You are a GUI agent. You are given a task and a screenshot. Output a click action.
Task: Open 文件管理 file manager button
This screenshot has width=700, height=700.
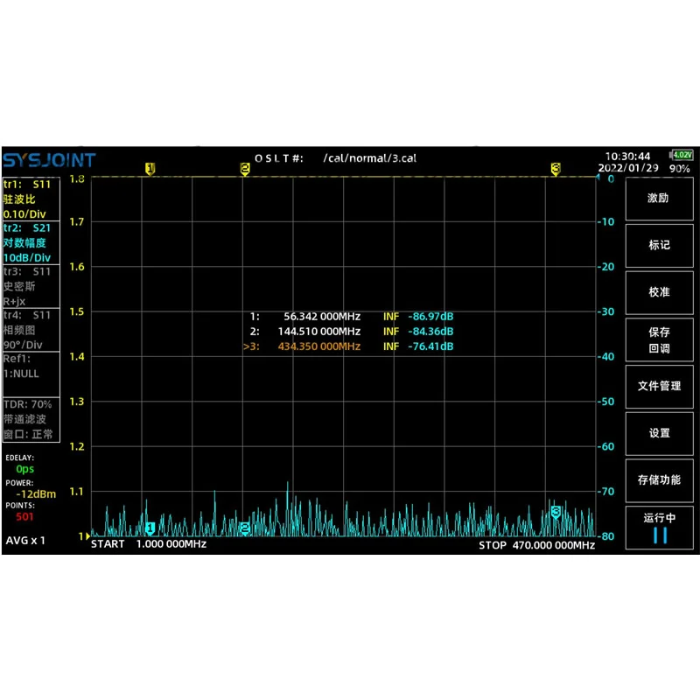tap(659, 386)
